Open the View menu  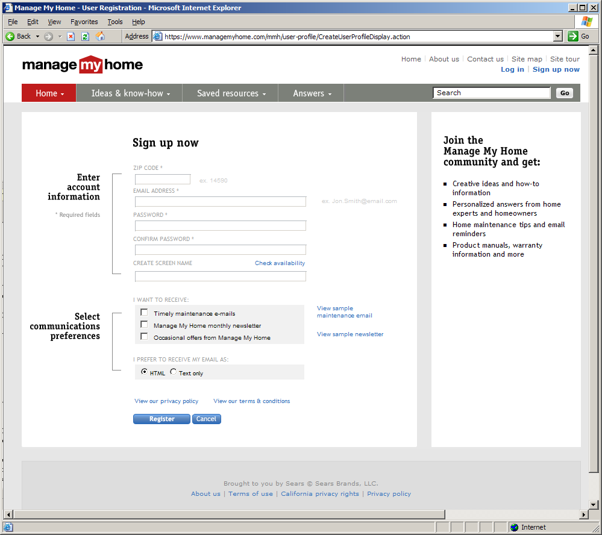(54, 22)
